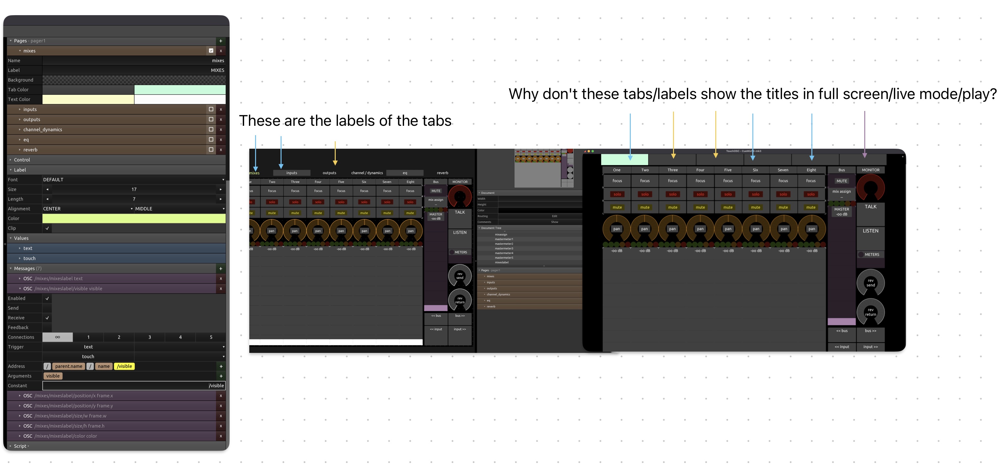
Task: Remove the channel_dynamics page via its x
Action: pyautogui.click(x=221, y=130)
